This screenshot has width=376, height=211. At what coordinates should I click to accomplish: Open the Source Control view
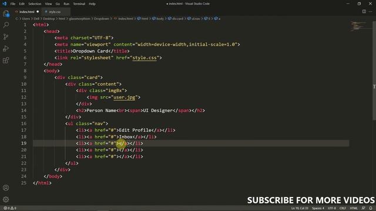6,36
